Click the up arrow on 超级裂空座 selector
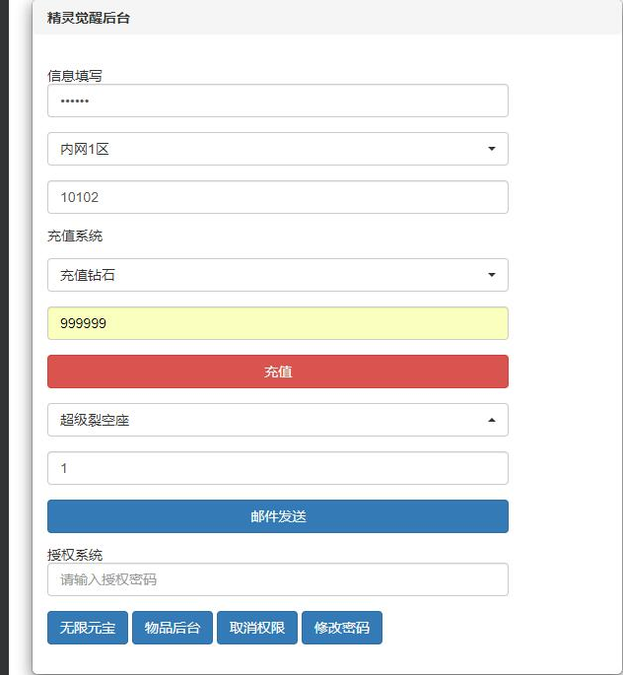623x675 pixels. click(492, 420)
